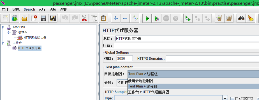Click the Open file folder icon
This screenshot has width=259, height=100.
click(24, 18)
